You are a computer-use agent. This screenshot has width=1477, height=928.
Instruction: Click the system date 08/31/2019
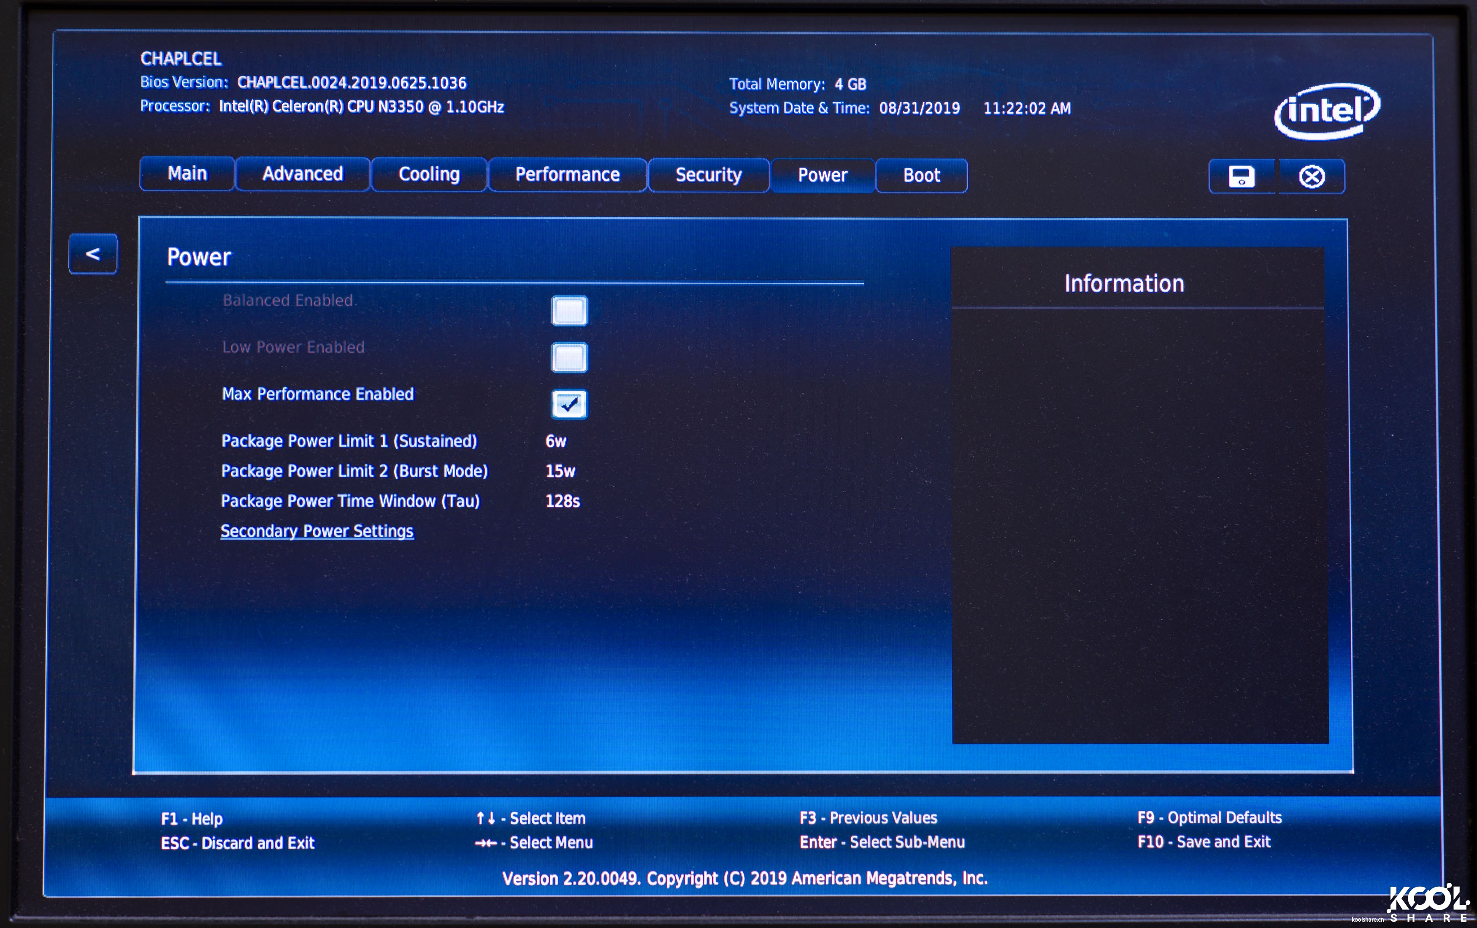[920, 108]
